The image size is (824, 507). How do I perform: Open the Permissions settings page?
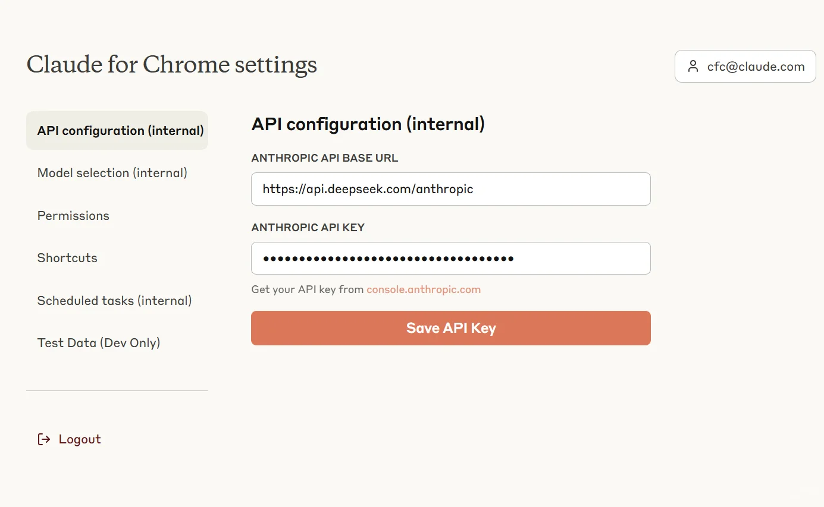(73, 216)
